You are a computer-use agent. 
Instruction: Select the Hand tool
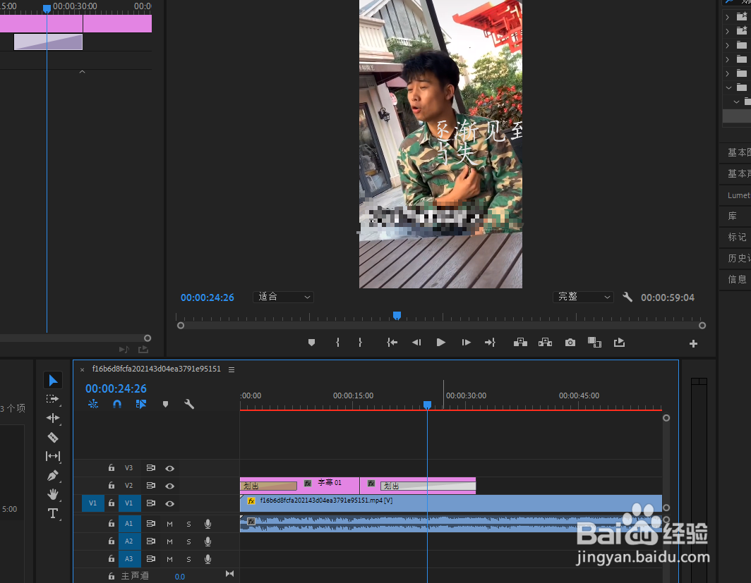[x=53, y=494]
